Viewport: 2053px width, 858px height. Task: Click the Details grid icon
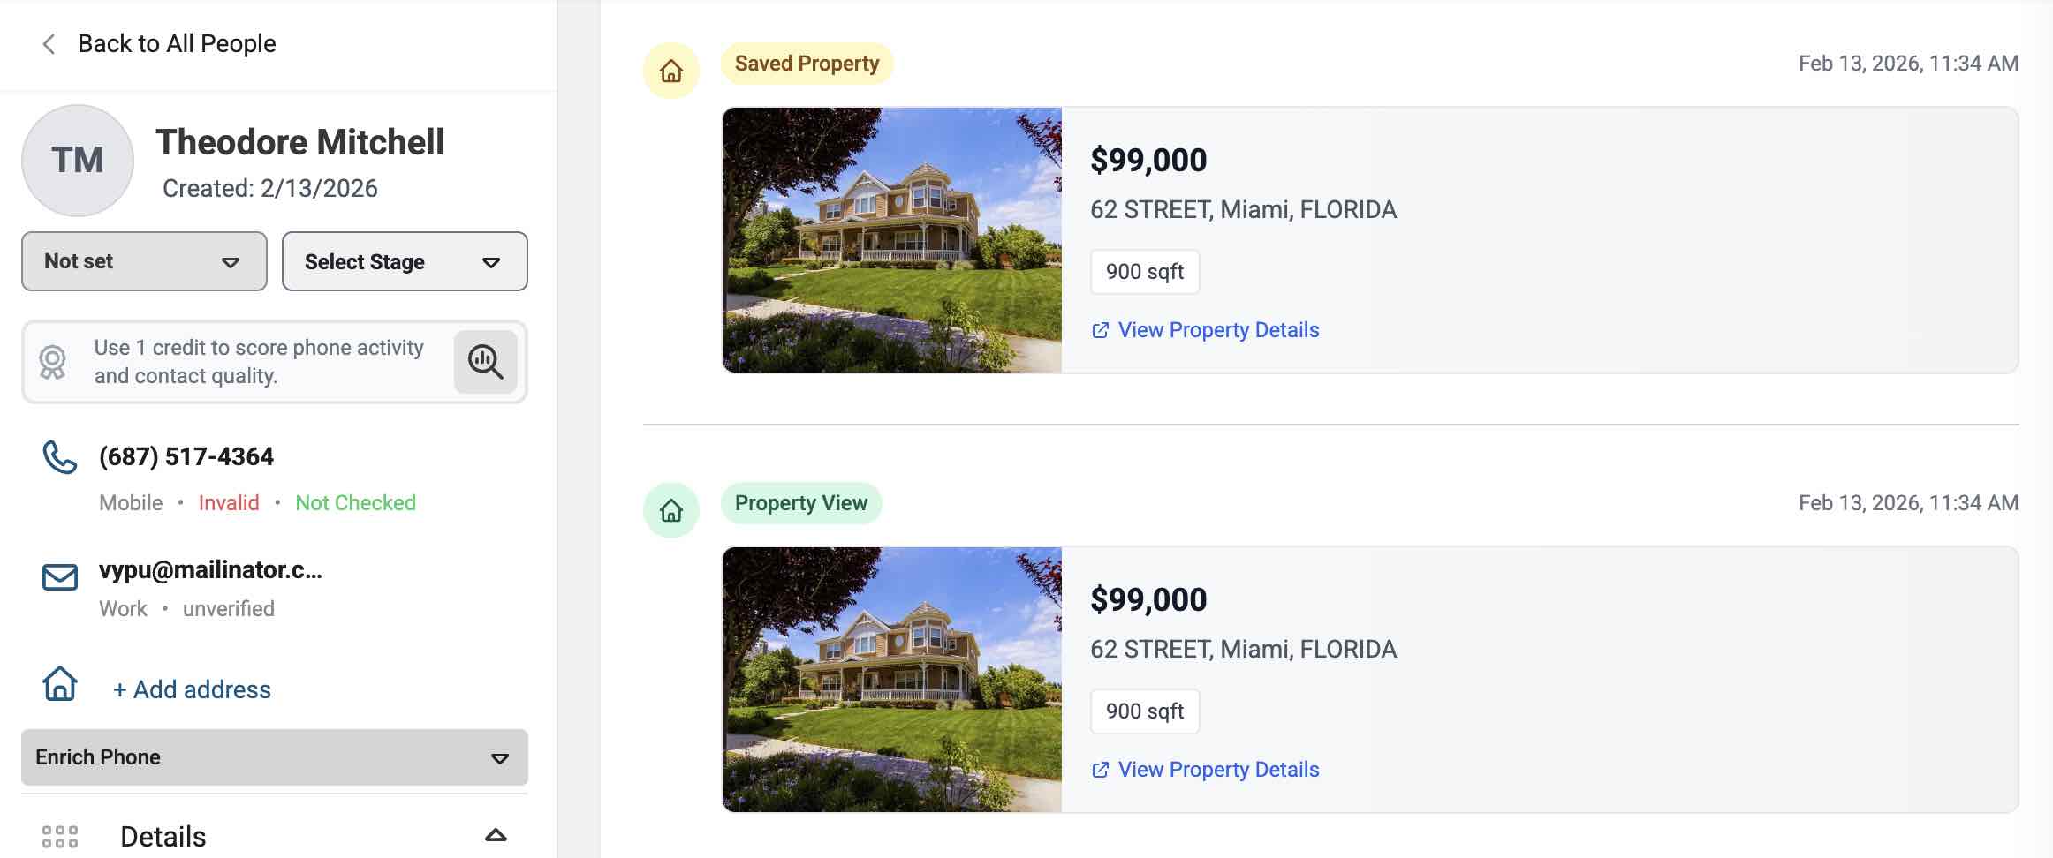tap(60, 837)
